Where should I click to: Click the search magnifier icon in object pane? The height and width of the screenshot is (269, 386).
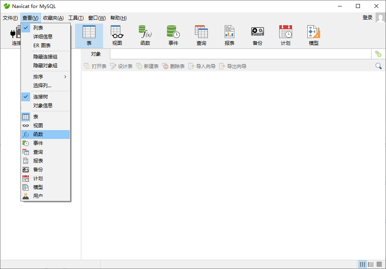[x=378, y=66]
